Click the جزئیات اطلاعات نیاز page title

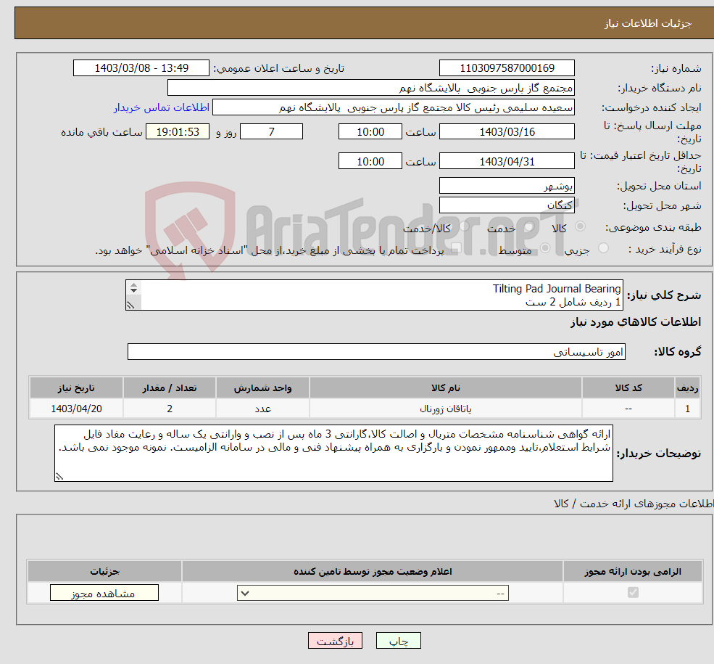[x=648, y=23]
